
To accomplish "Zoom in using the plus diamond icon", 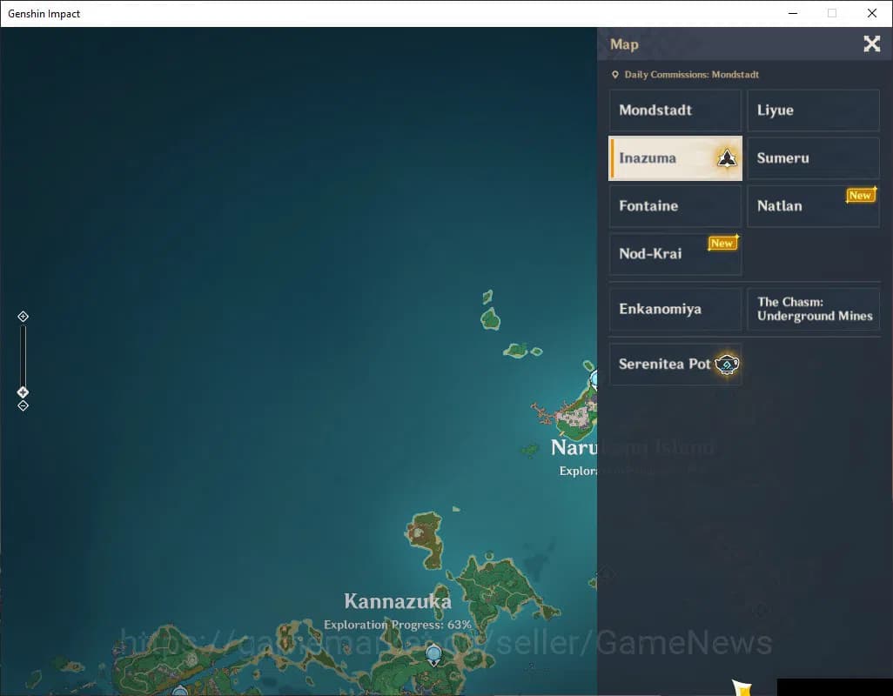I will tap(23, 317).
